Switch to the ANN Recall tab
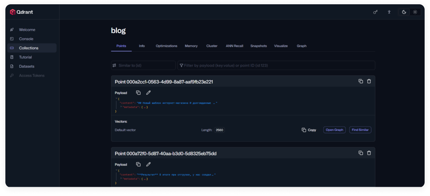The width and height of the screenshot is (430, 196). coord(234,46)
